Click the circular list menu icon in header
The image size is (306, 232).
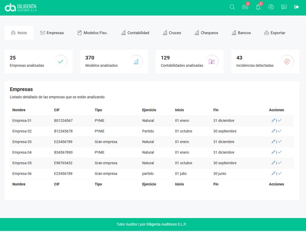click(271, 7)
